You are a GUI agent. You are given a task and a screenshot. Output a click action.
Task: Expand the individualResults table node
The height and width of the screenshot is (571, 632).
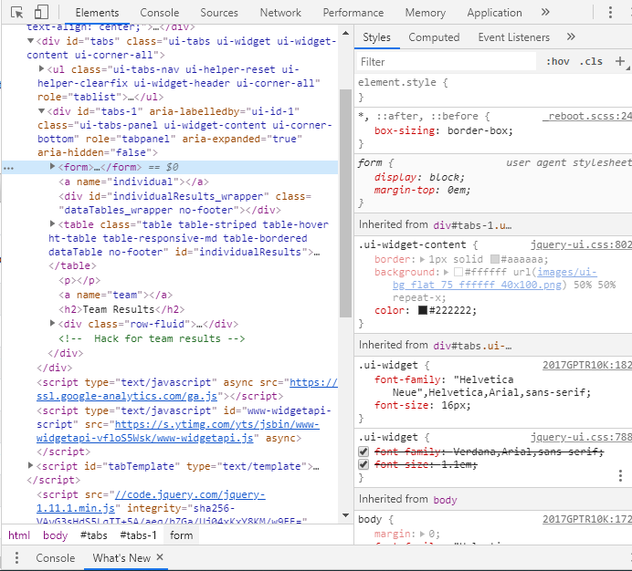[x=52, y=223]
